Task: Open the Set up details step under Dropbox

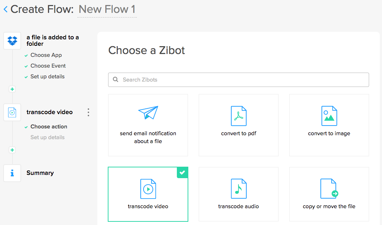Action: tap(47, 77)
